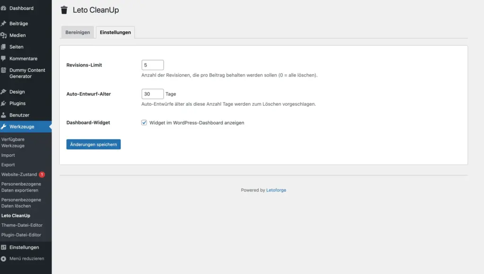Click the Widget im WordPress-Dashboard anzeigen label

(x=197, y=122)
